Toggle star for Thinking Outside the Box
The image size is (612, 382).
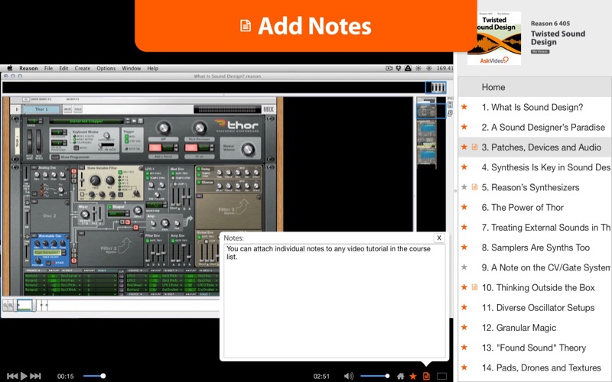(x=464, y=287)
